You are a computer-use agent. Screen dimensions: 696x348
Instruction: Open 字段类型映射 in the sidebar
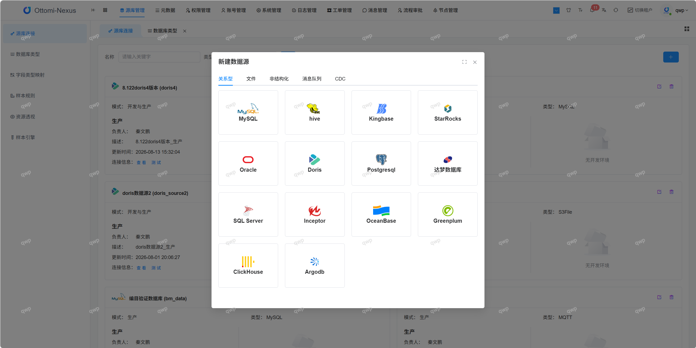(x=45, y=75)
